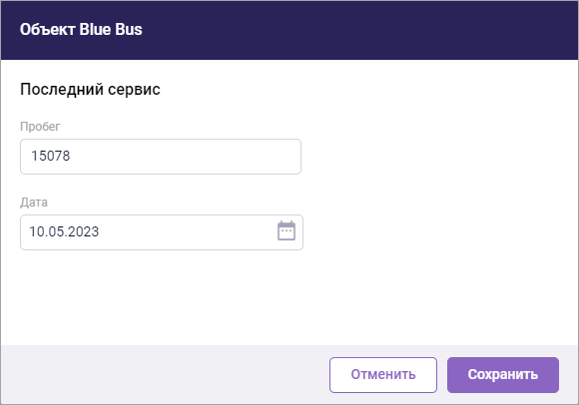
Task: Click the Отменить button
Action: click(x=383, y=375)
